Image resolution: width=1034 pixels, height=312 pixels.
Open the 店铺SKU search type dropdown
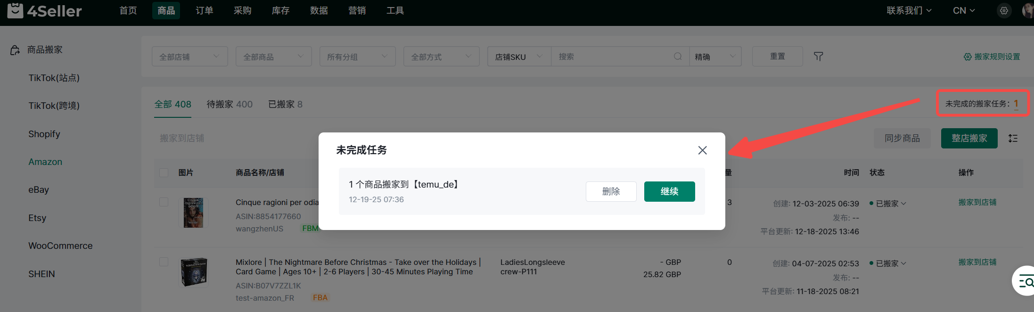pos(518,57)
